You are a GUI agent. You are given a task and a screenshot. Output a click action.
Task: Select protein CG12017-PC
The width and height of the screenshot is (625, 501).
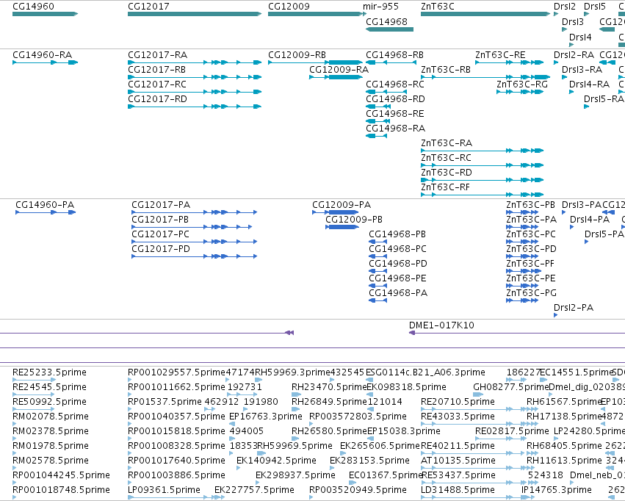point(160,234)
